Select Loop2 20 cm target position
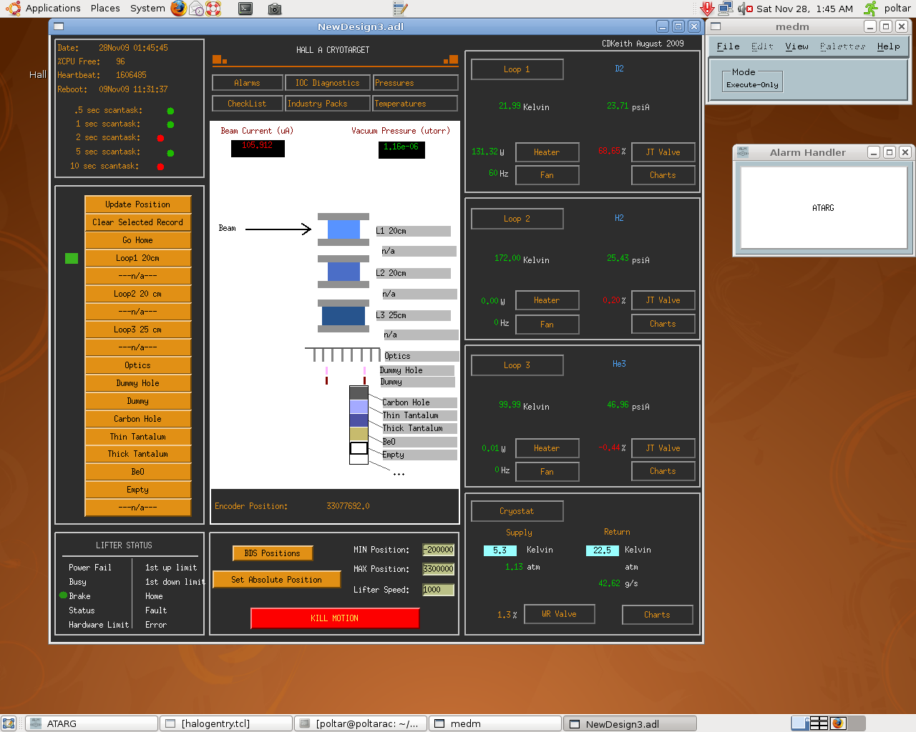Screen dimensions: 916x732 (138, 294)
